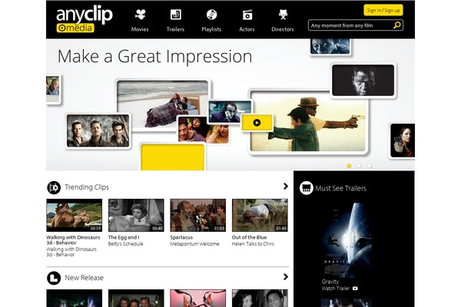Open the Gravity movie poster
461x307 pixels.
[347, 239]
